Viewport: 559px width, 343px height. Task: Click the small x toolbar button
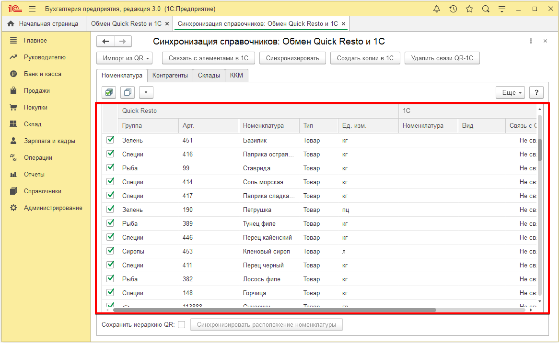click(146, 92)
